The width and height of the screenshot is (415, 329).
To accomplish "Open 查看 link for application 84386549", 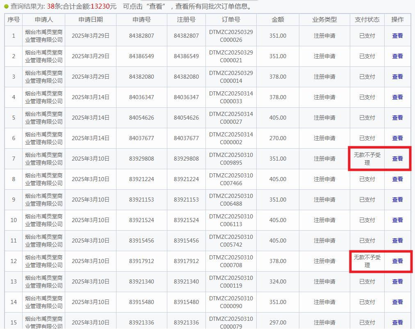I will click(x=397, y=56).
